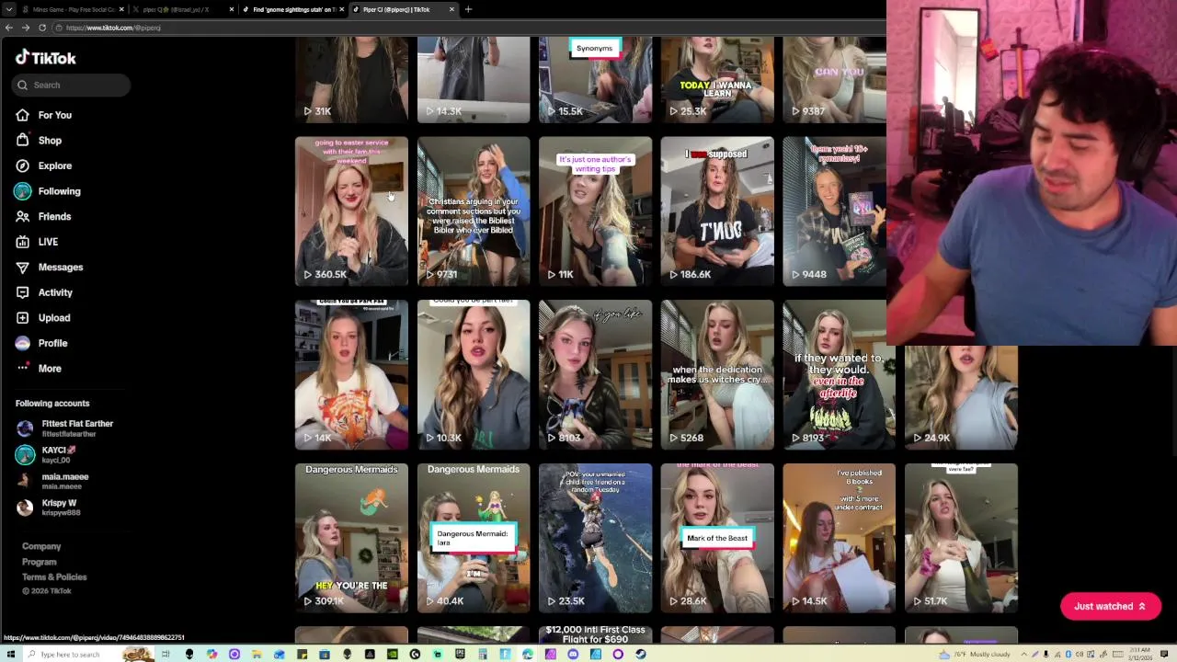Open the dedication makes us witches cry video
The width and height of the screenshot is (1177, 662).
tap(717, 375)
